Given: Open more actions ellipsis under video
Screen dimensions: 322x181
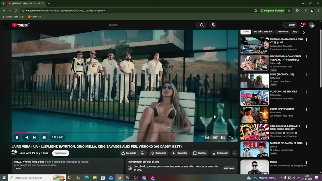Looking at the screenshot, I should (x=235, y=153).
